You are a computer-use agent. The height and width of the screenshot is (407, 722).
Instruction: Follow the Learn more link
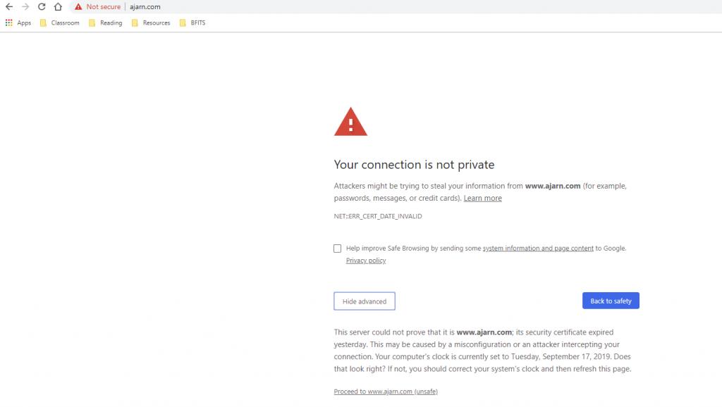click(x=482, y=198)
